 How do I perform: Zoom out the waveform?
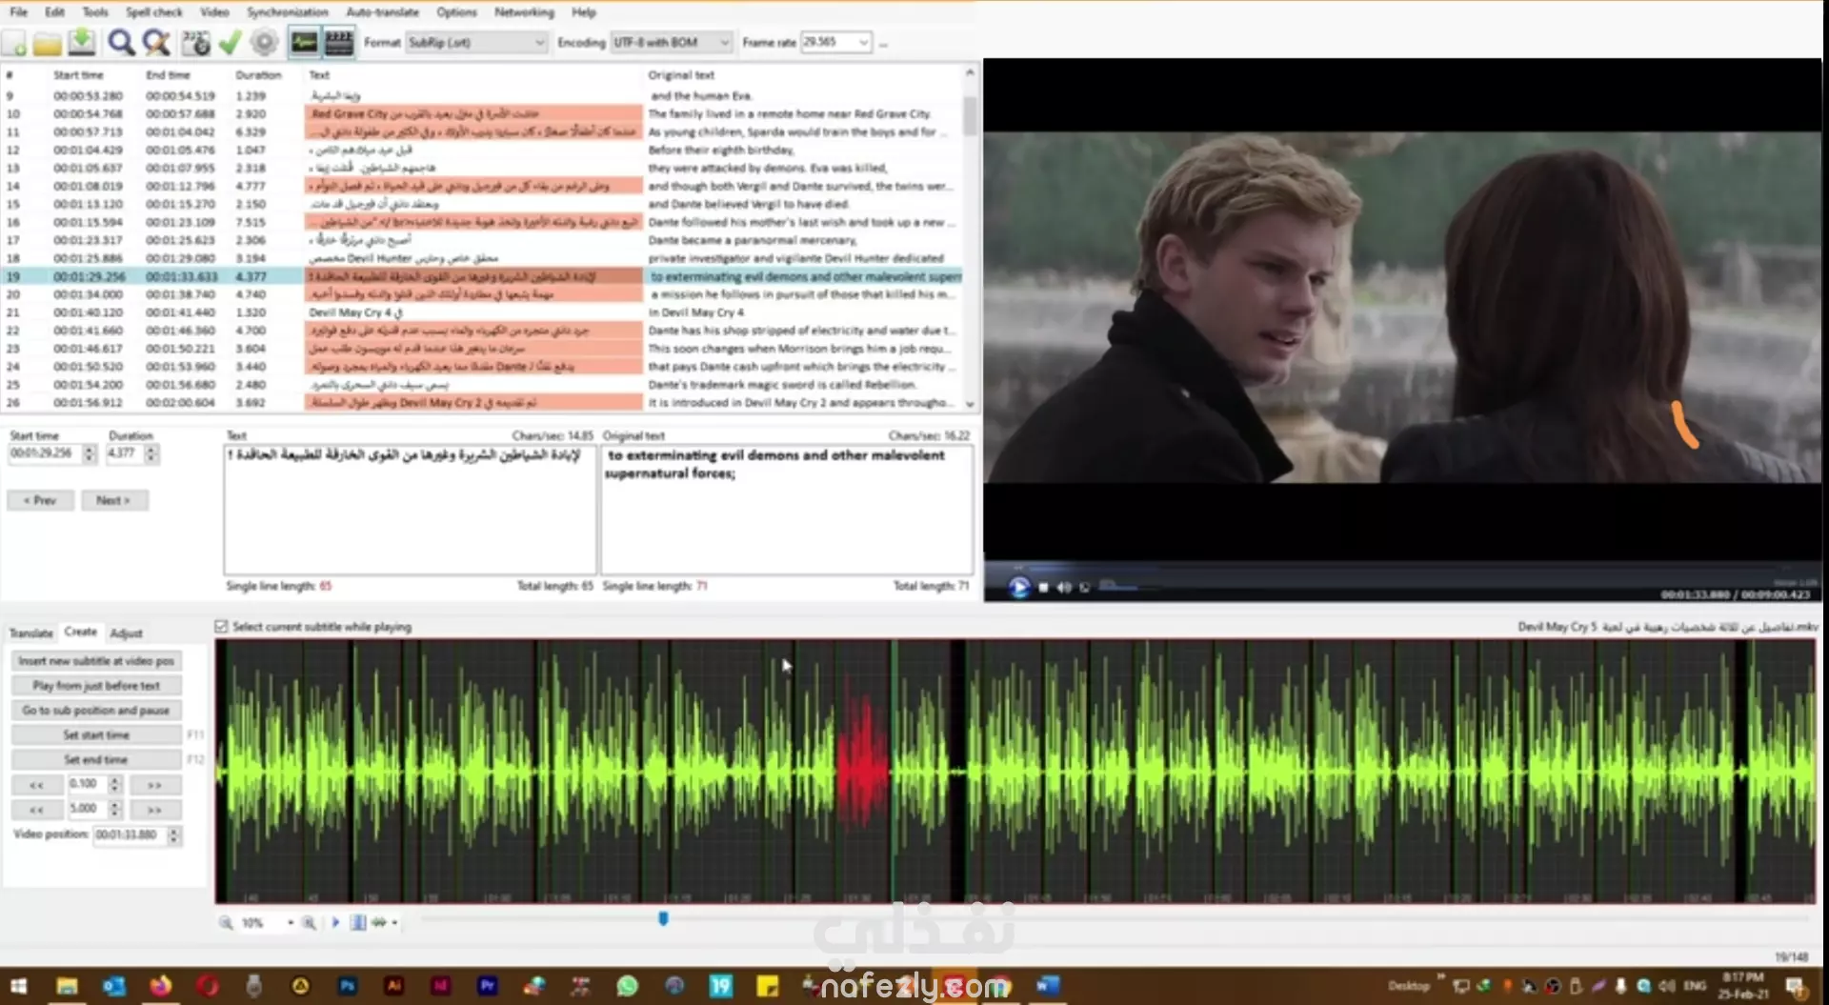(226, 923)
